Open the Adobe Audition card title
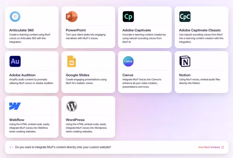 click(x=22, y=75)
